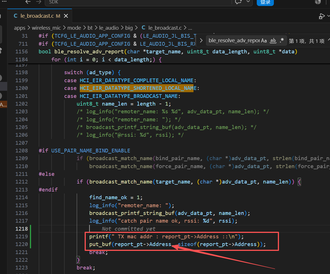This screenshot has width=330, height=274.
Task: Click sticky line 31 #if directive
Action: point(117,36)
